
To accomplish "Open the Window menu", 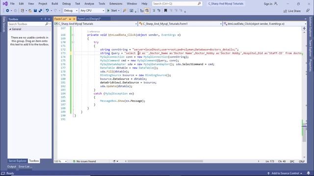I will [x=132, y=3].
